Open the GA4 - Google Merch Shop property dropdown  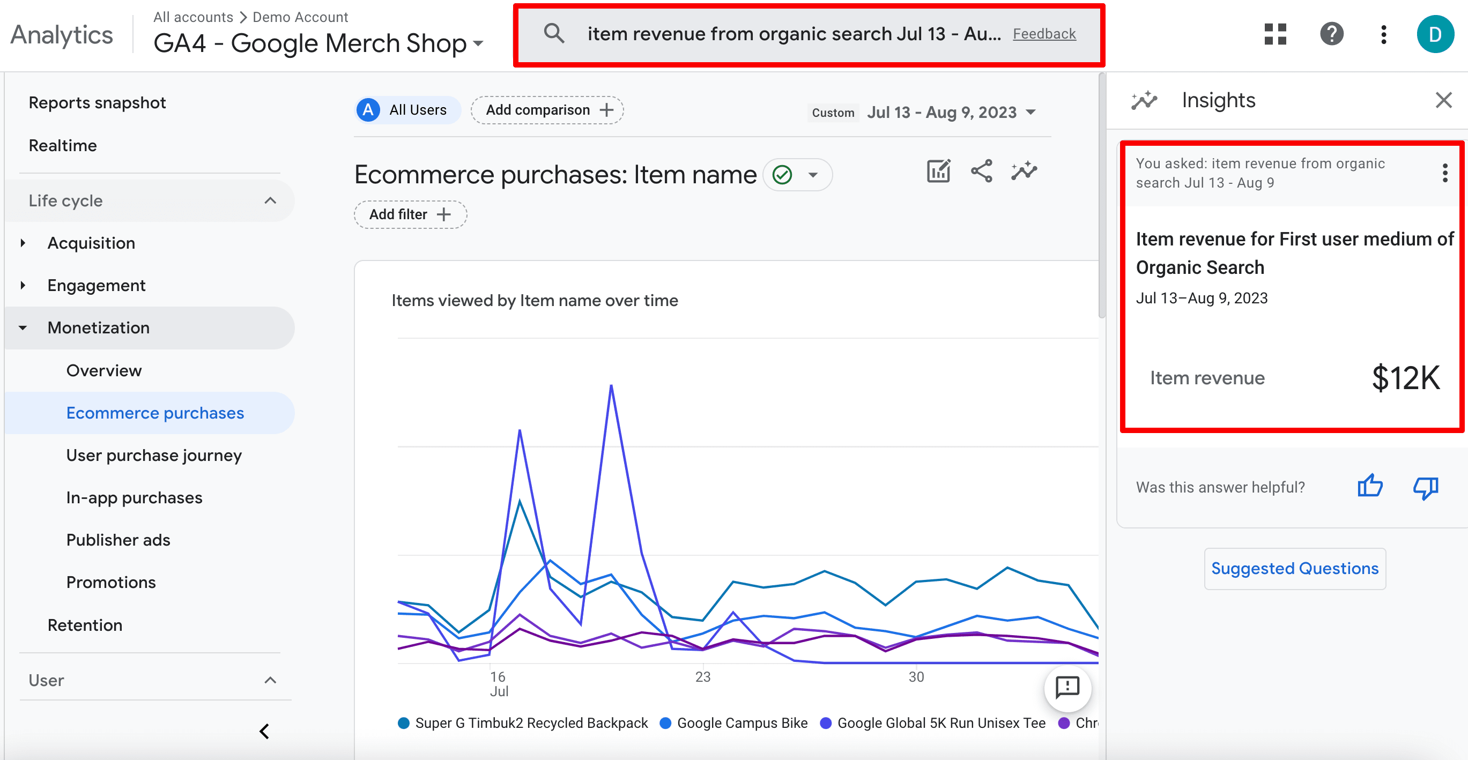coord(318,43)
